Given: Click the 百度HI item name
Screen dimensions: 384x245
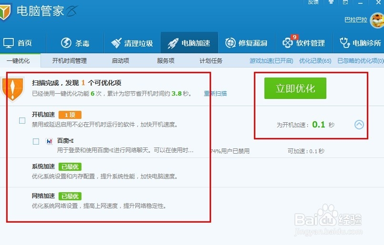Looking at the screenshot, I should click(65, 141).
